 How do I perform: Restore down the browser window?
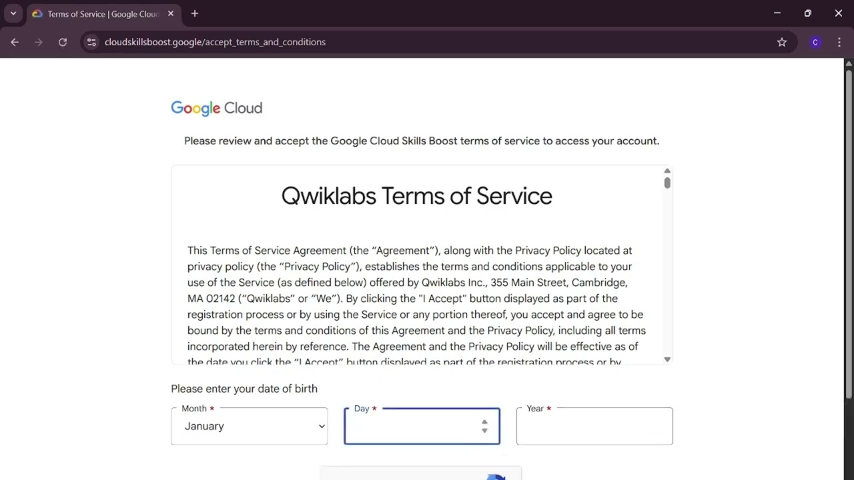pos(808,13)
